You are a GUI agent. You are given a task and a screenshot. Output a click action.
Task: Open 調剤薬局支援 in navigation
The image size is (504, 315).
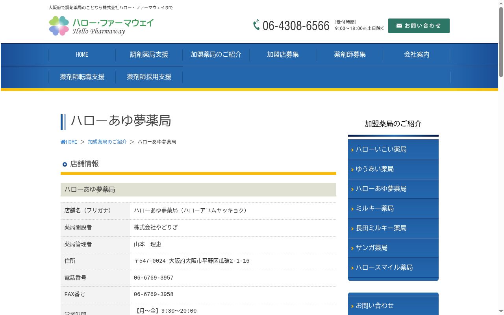point(149,55)
